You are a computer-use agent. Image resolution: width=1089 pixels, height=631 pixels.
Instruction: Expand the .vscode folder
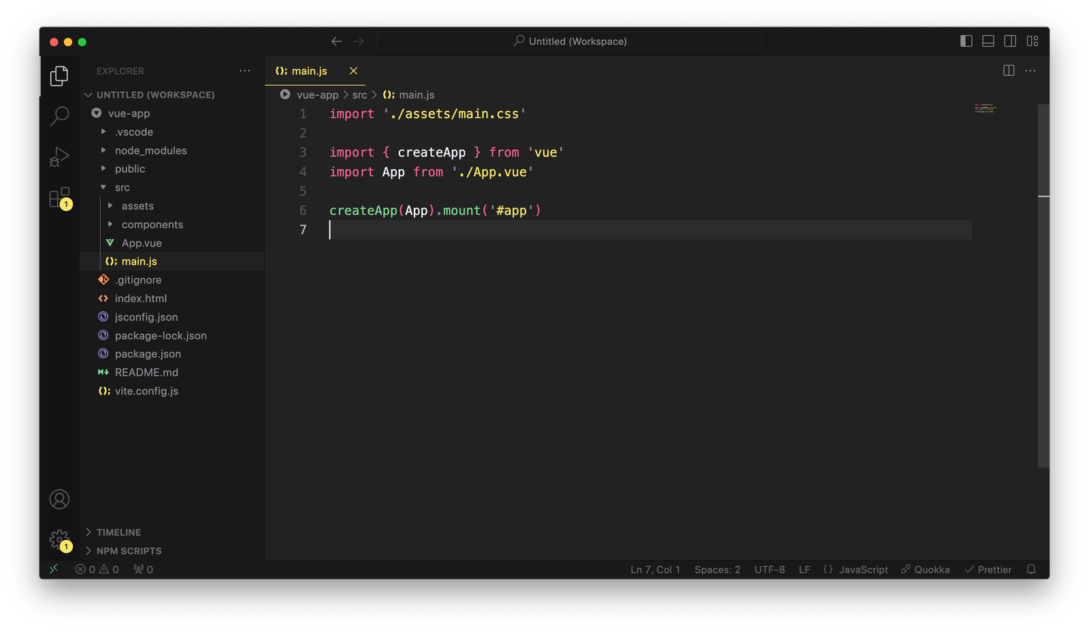click(103, 131)
